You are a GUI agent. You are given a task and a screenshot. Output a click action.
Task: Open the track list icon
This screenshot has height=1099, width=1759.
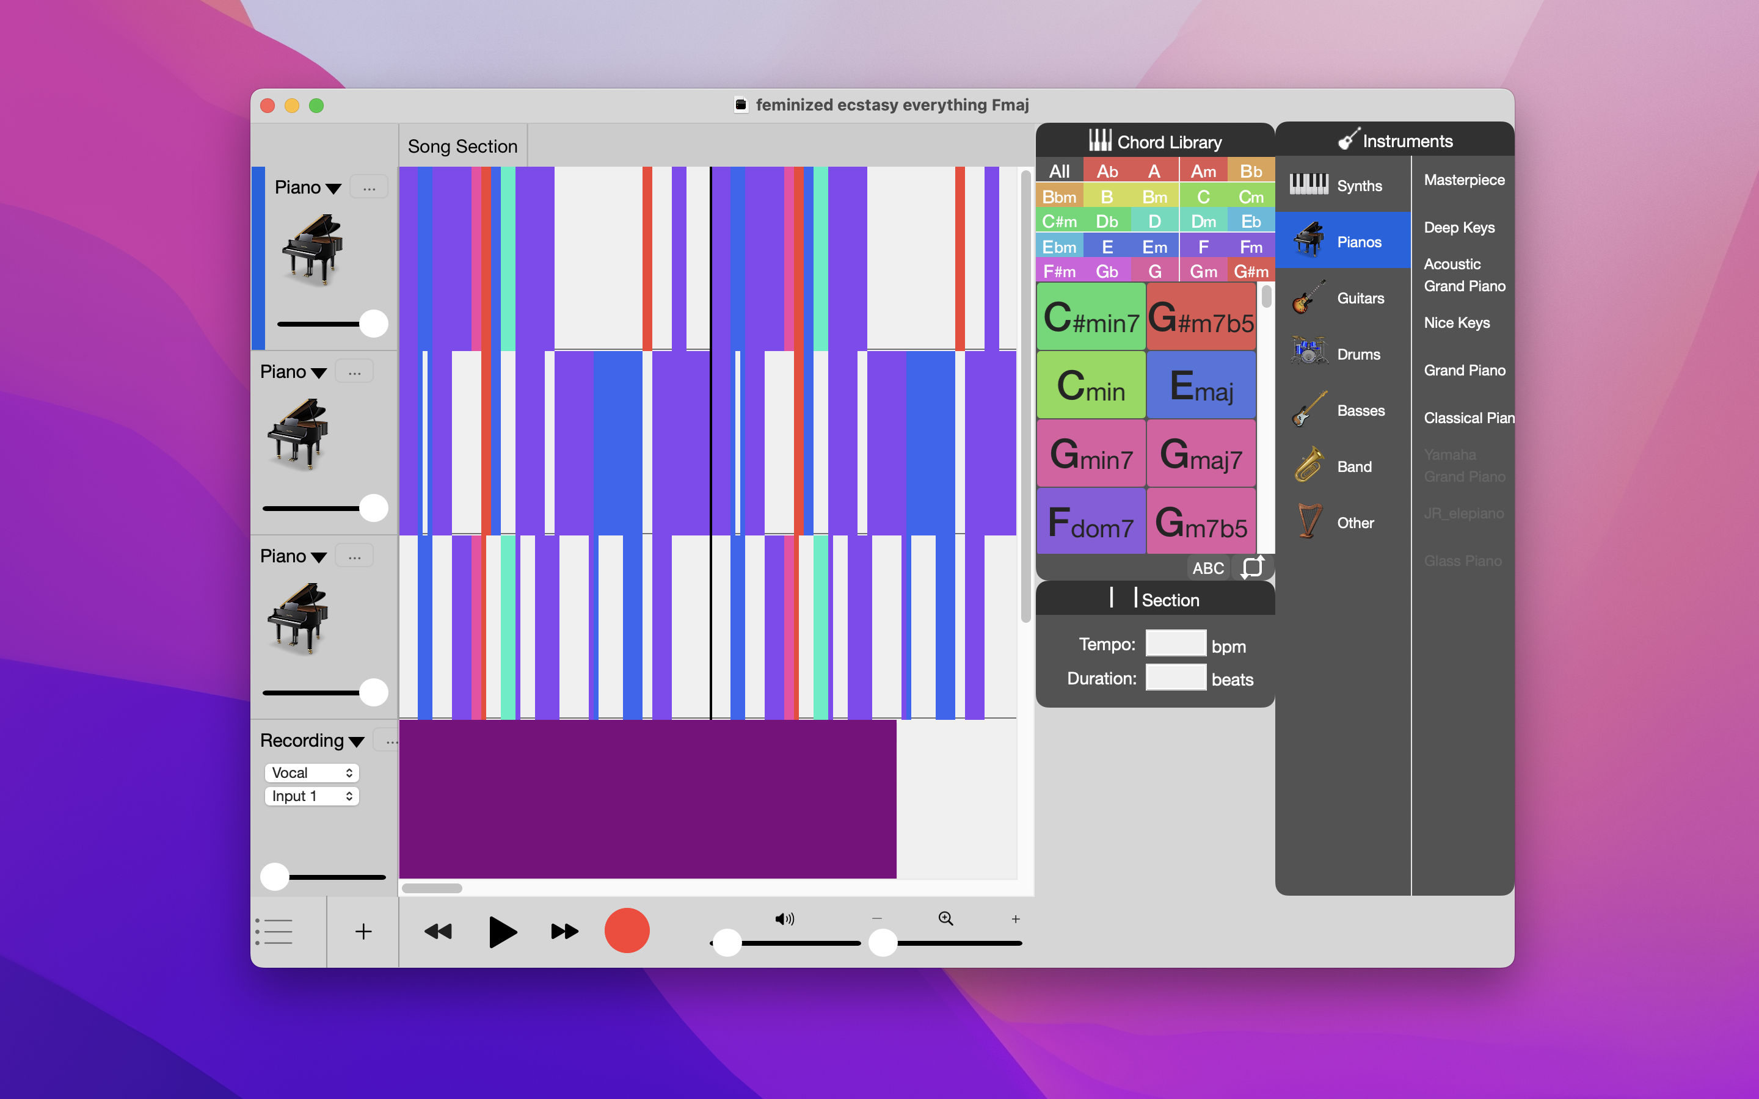tap(275, 931)
